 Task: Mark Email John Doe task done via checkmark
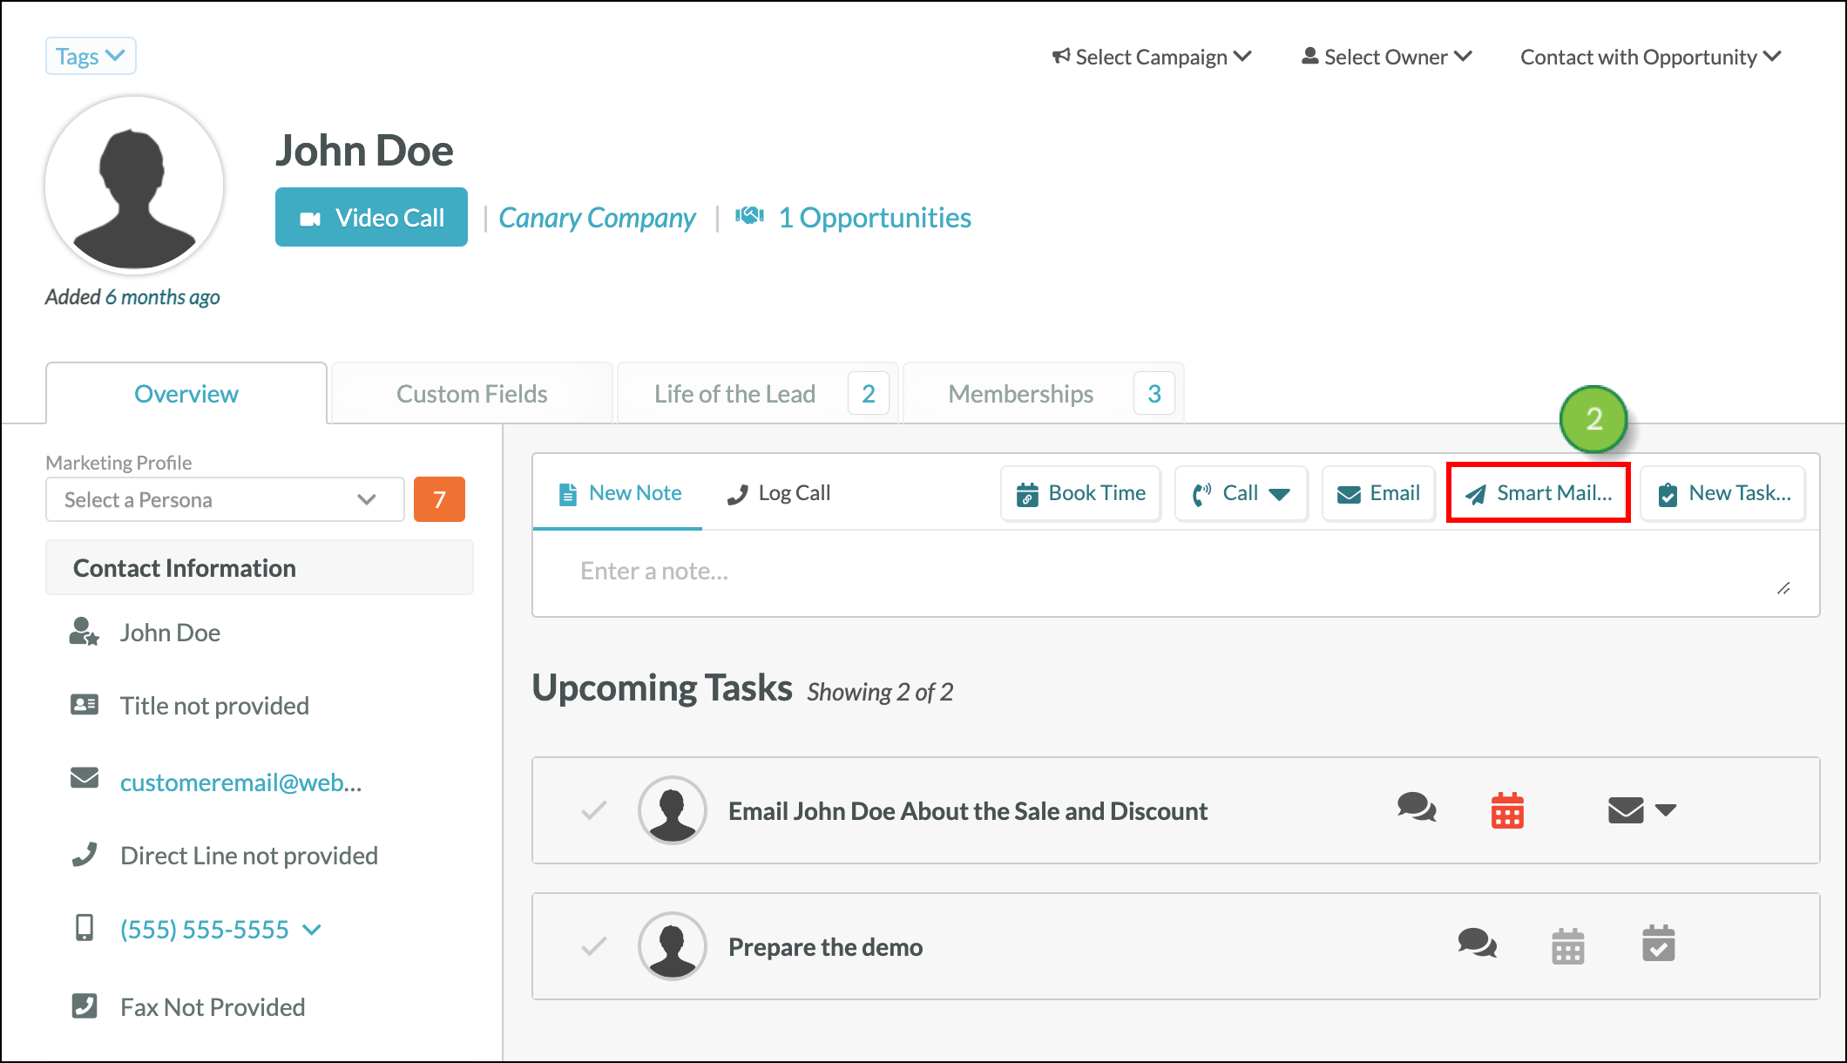point(593,810)
